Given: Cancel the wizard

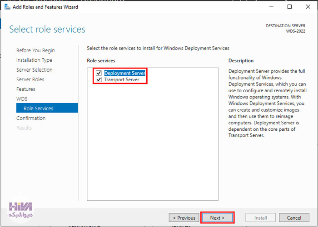Looking at the screenshot, I should coord(294,217).
